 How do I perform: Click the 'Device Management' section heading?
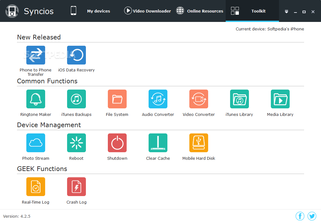[49, 125]
